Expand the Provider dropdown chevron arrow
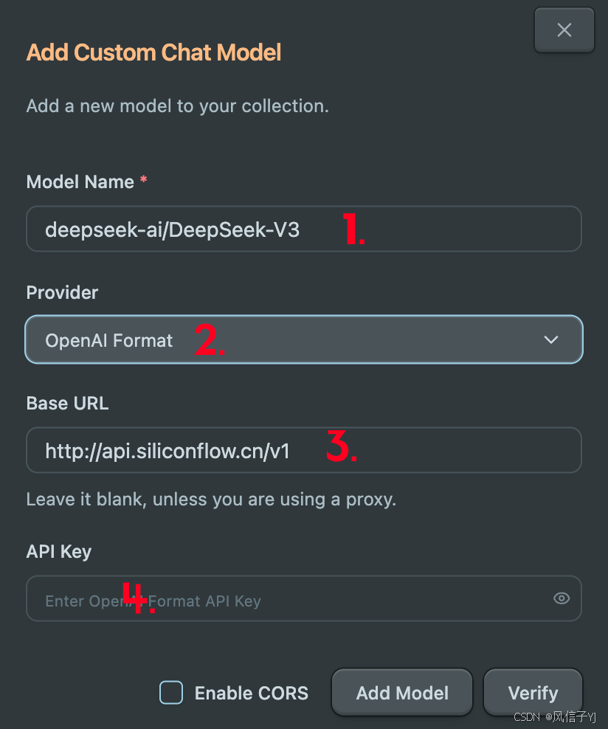The width and height of the screenshot is (608, 729). pyautogui.click(x=551, y=340)
